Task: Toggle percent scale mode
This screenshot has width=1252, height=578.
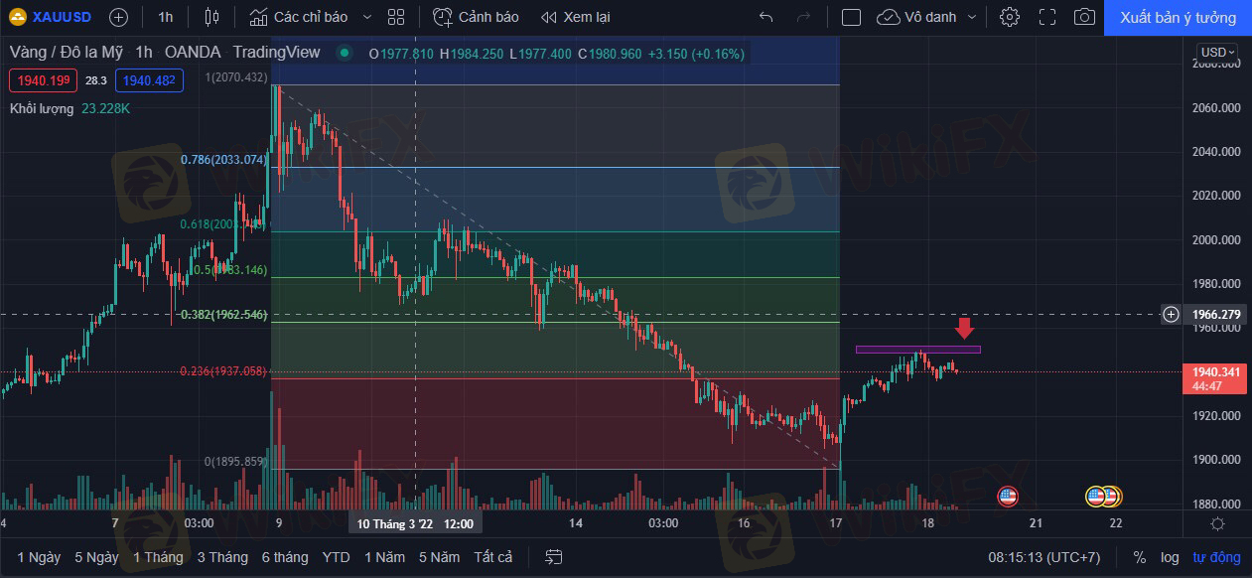Action: click(x=1140, y=557)
